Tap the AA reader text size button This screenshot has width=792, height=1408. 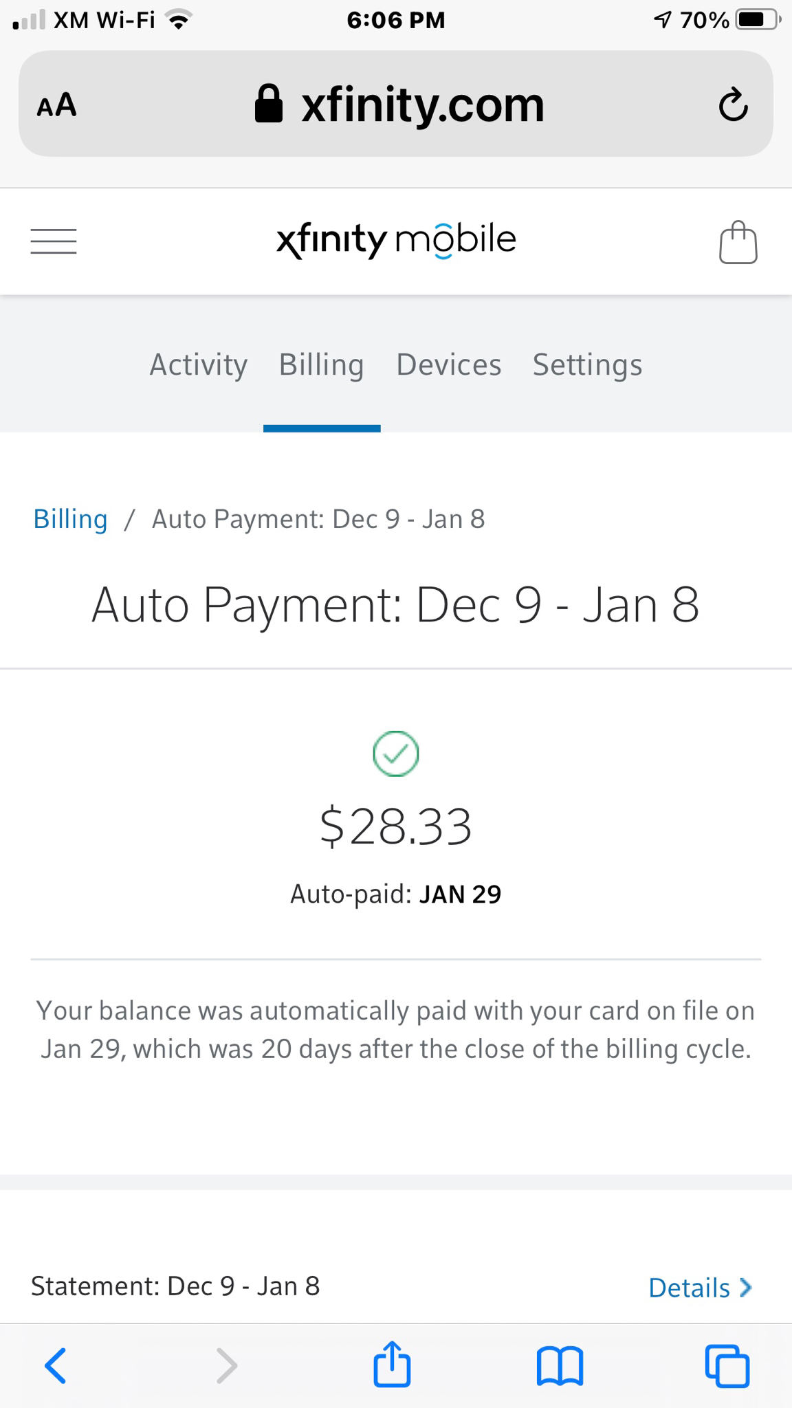[56, 105]
